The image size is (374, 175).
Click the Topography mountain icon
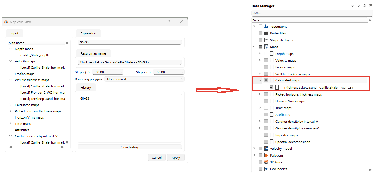[x=266, y=27]
